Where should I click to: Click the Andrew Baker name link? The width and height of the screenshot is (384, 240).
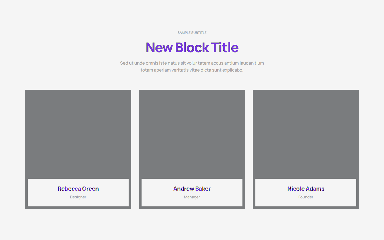[x=192, y=189]
